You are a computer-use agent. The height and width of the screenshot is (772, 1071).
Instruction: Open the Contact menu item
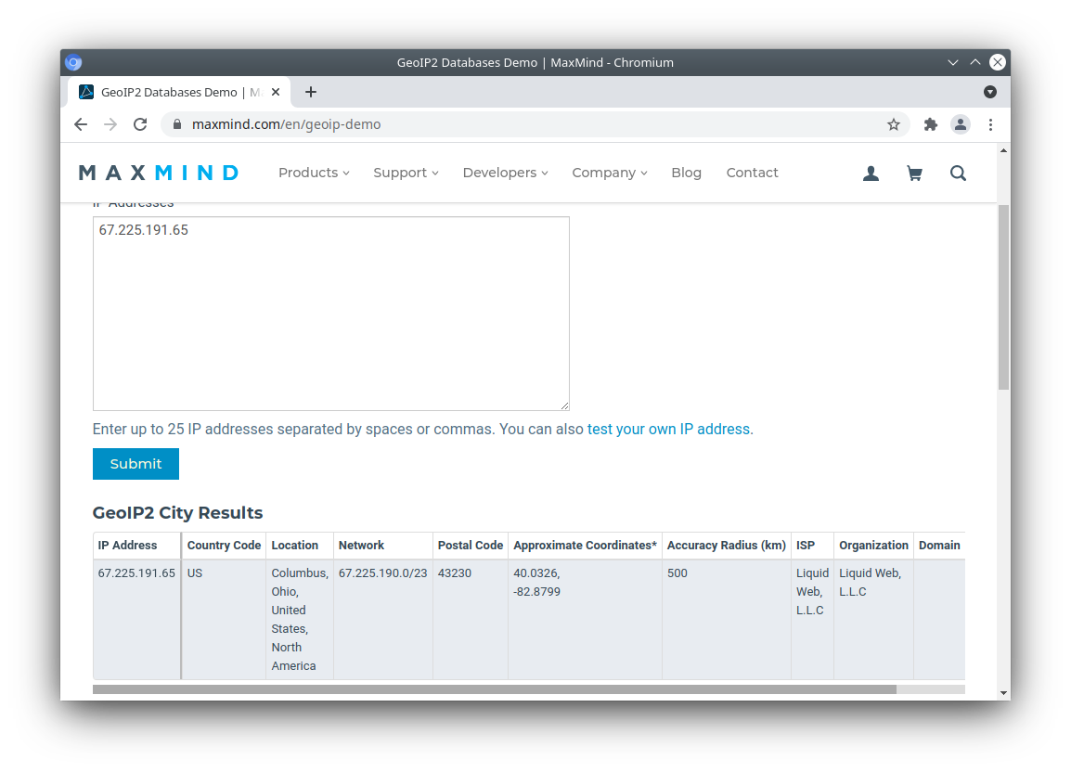click(x=752, y=173)
